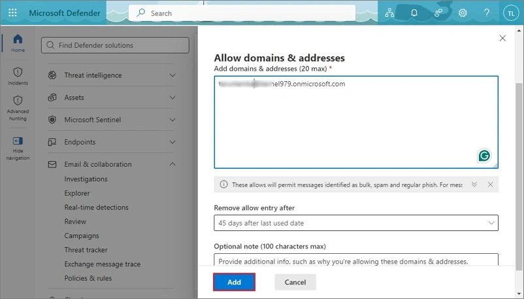Click the Optional note input field
Viewport: 524px width, 299px height.
[356, 260]
